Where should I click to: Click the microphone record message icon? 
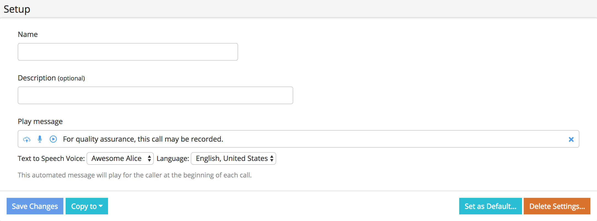tap(40, 139)
